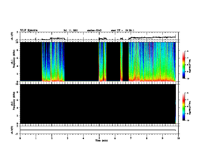Click the ch.2 color scale bar
Viewport: 201px width, 155px height.
coord(183,107)
